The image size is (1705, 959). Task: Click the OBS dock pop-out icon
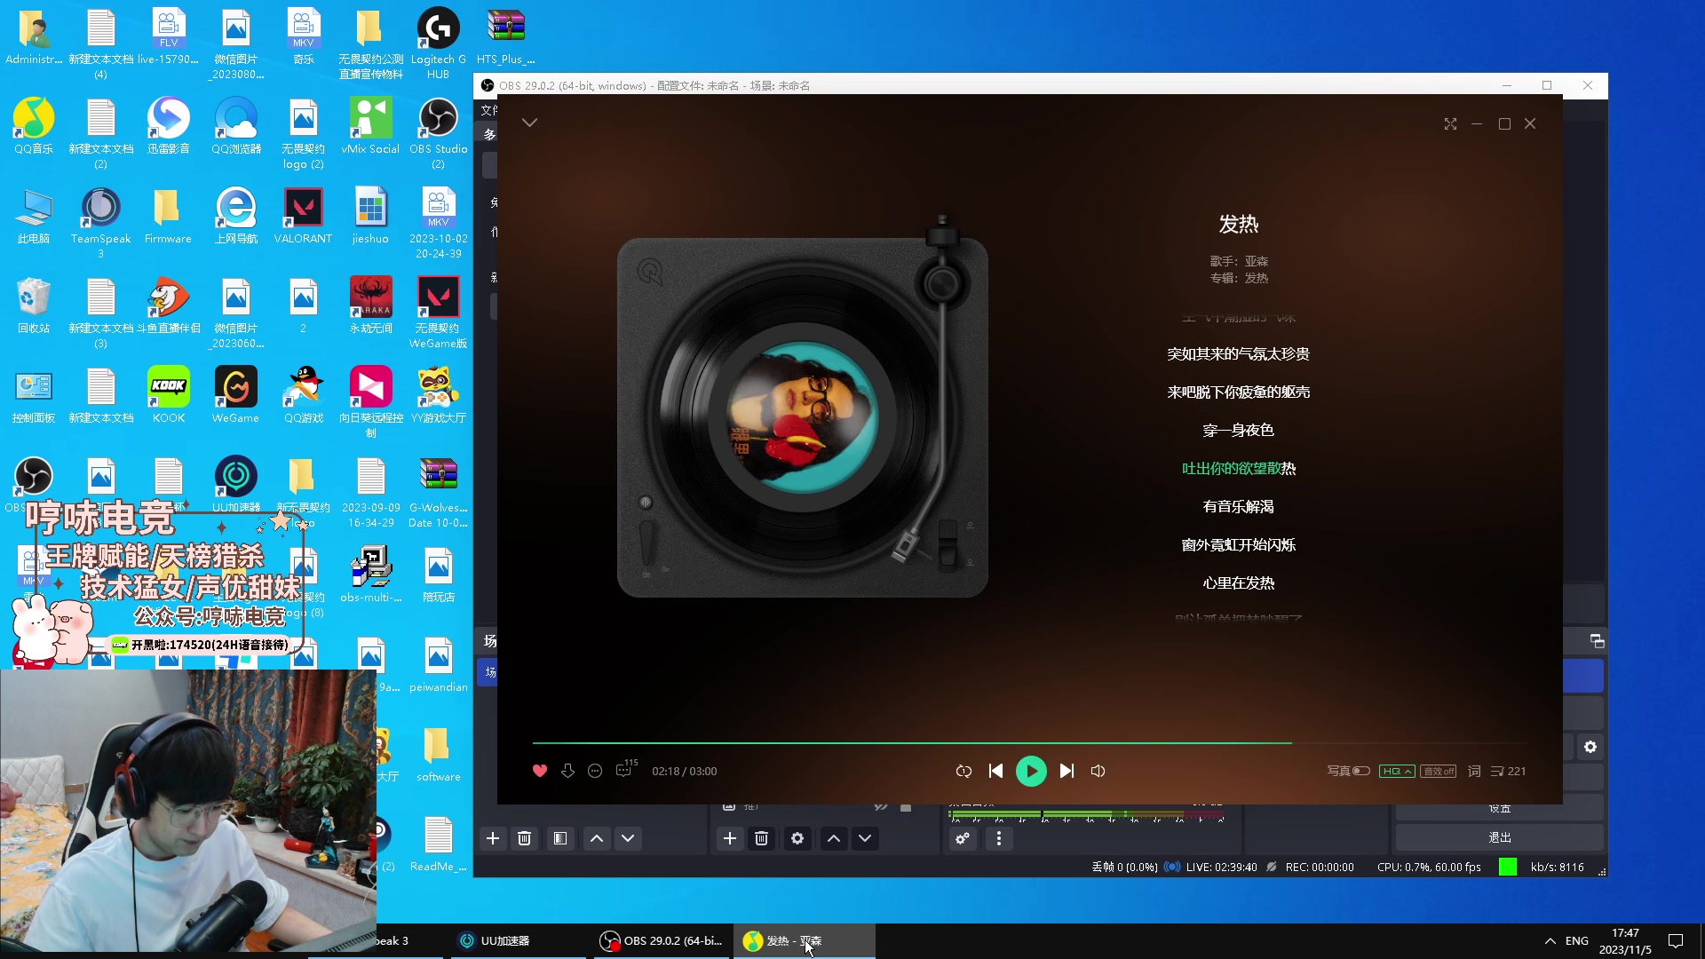tap(1597, 641)
